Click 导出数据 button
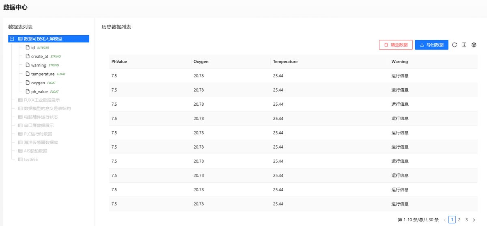 431,45
